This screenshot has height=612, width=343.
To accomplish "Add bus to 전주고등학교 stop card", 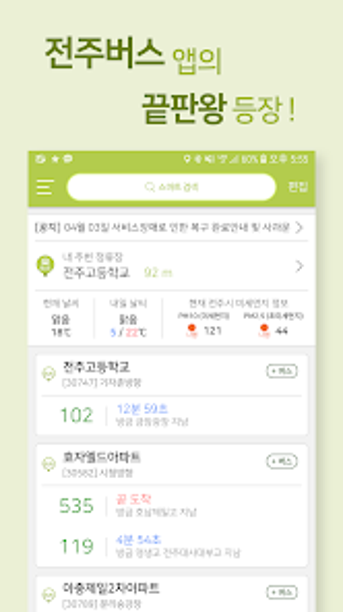I will point(282,371).
